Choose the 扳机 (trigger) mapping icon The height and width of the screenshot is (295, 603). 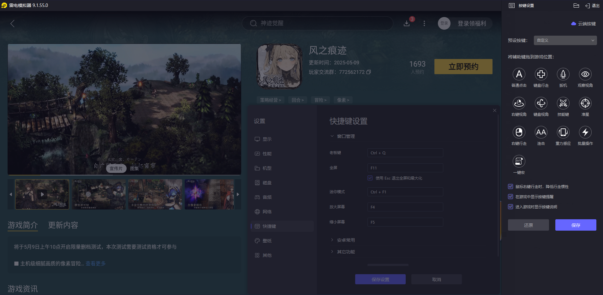pos(563,74)
